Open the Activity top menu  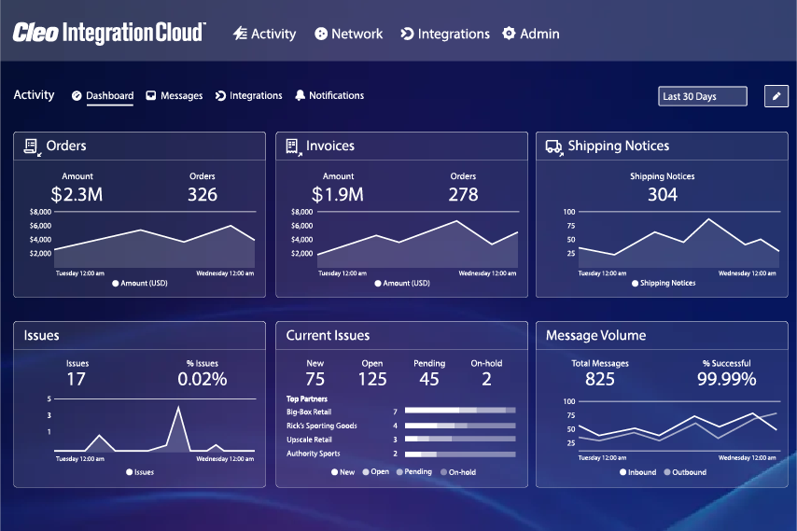(x=265, y=34)
